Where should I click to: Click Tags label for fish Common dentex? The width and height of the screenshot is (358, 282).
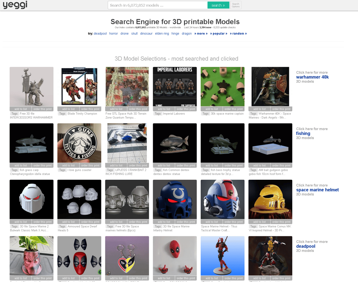click(x=158, y=170)
